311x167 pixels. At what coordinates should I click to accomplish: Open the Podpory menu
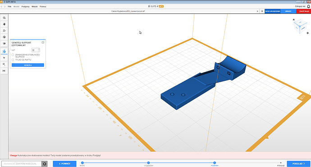pos(25,7)
